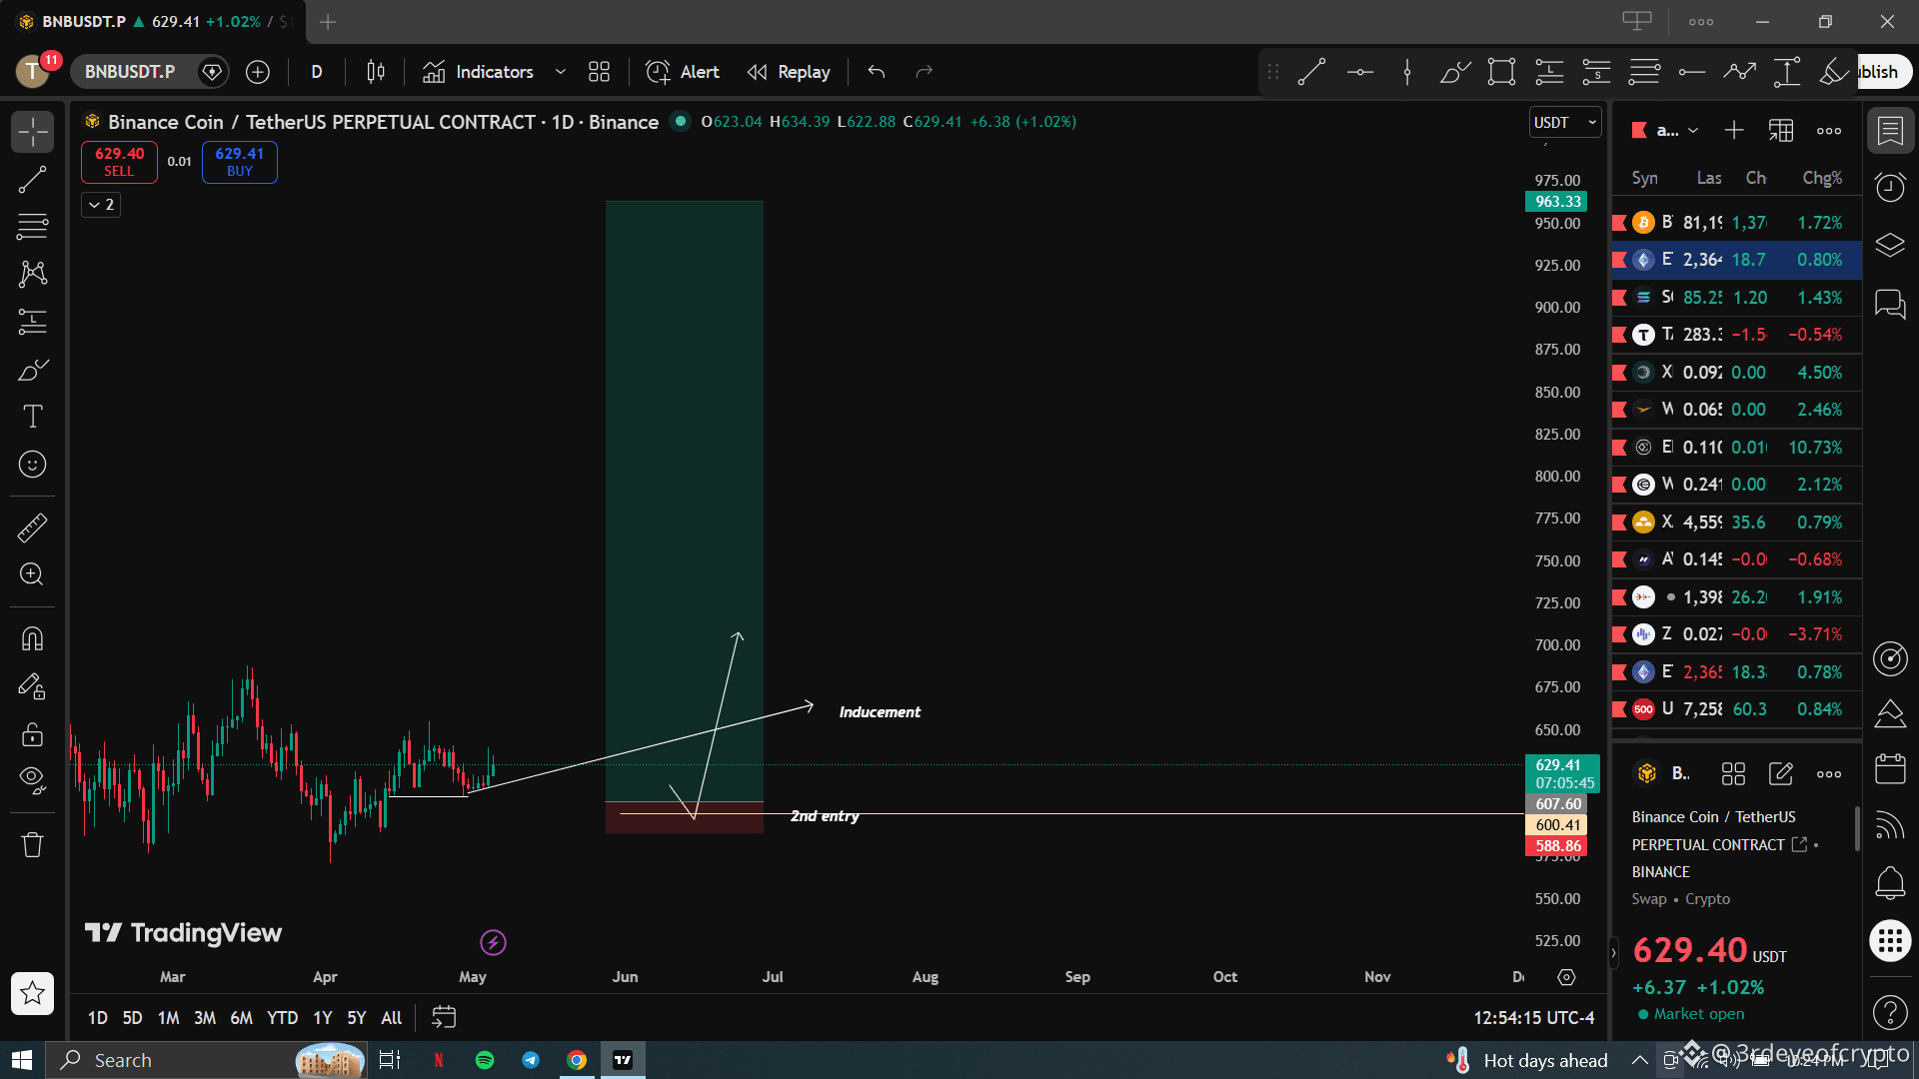The height and width of the screenshot is (1079, 1919).
Task: Open the object tree layers panel
Action: pos(1890,245)
